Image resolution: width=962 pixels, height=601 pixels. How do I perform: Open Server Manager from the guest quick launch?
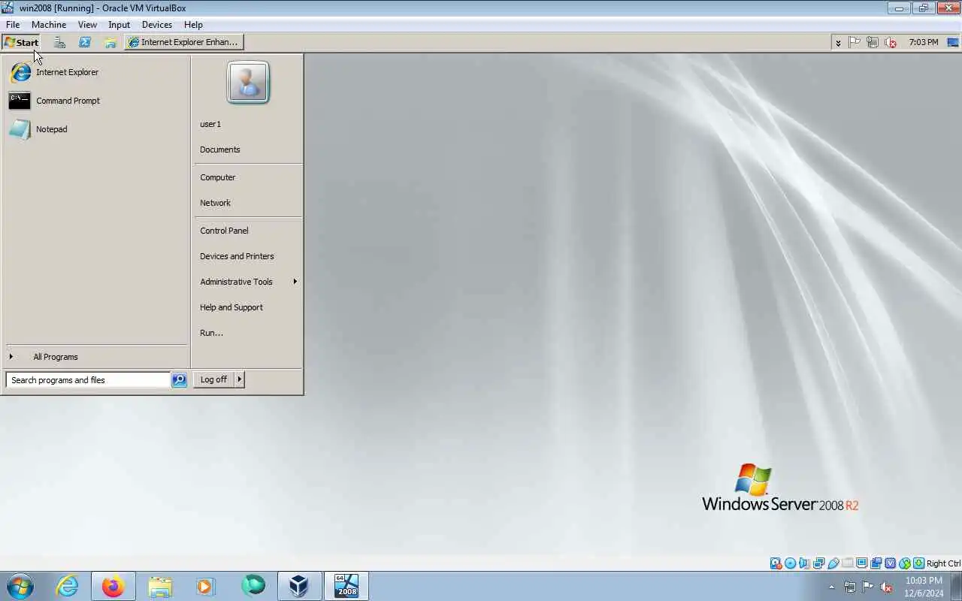click(x=59, y=42)
